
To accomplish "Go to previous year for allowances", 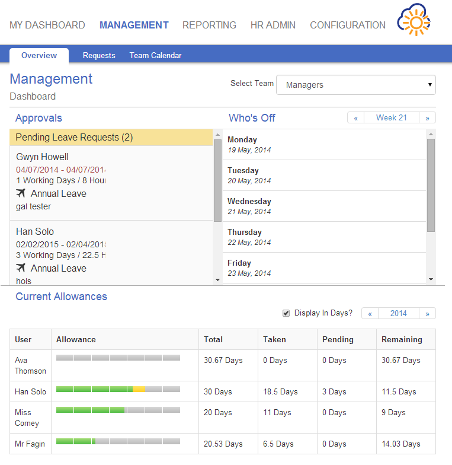I will [370, 314].
